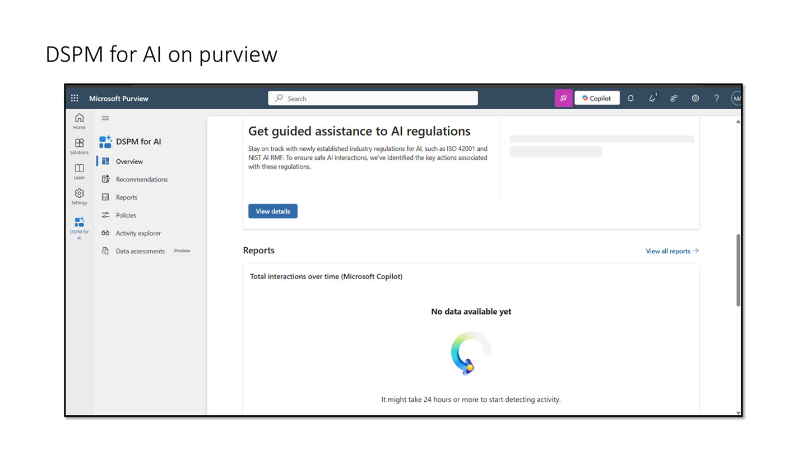Open the header settings gear icon
This screenshot has width=807, height=454.
click(695, 98)
